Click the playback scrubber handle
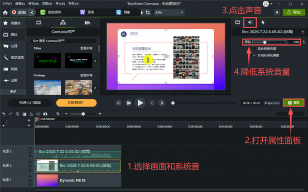This screenshot has width=308, height=192. point(173,103)
